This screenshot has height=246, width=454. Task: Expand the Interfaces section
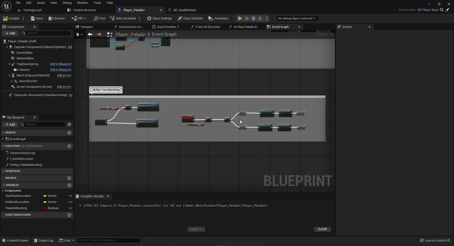pyautogui.click(x=3, y=171)
